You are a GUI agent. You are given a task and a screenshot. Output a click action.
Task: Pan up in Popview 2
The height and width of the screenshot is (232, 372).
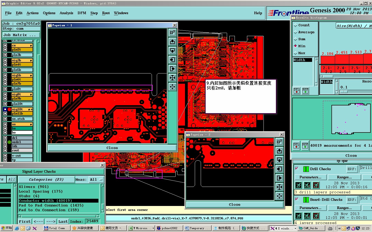279,151
